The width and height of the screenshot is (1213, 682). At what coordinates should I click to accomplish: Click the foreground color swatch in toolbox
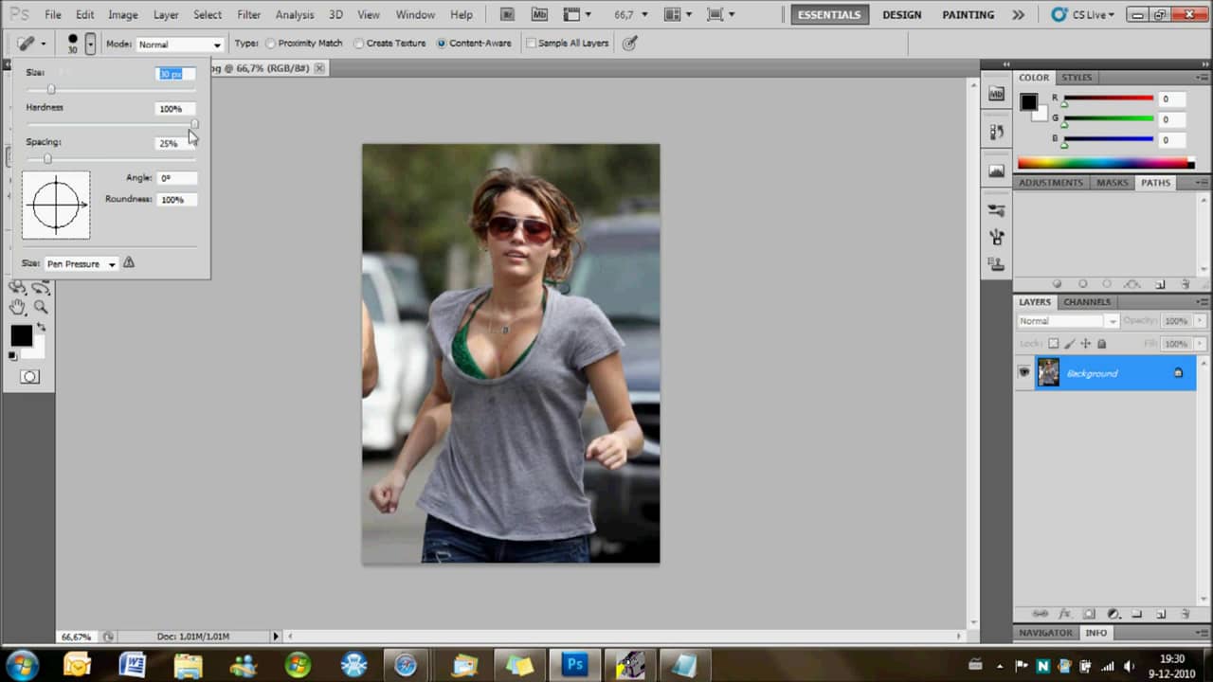click(x=21, y=335)
